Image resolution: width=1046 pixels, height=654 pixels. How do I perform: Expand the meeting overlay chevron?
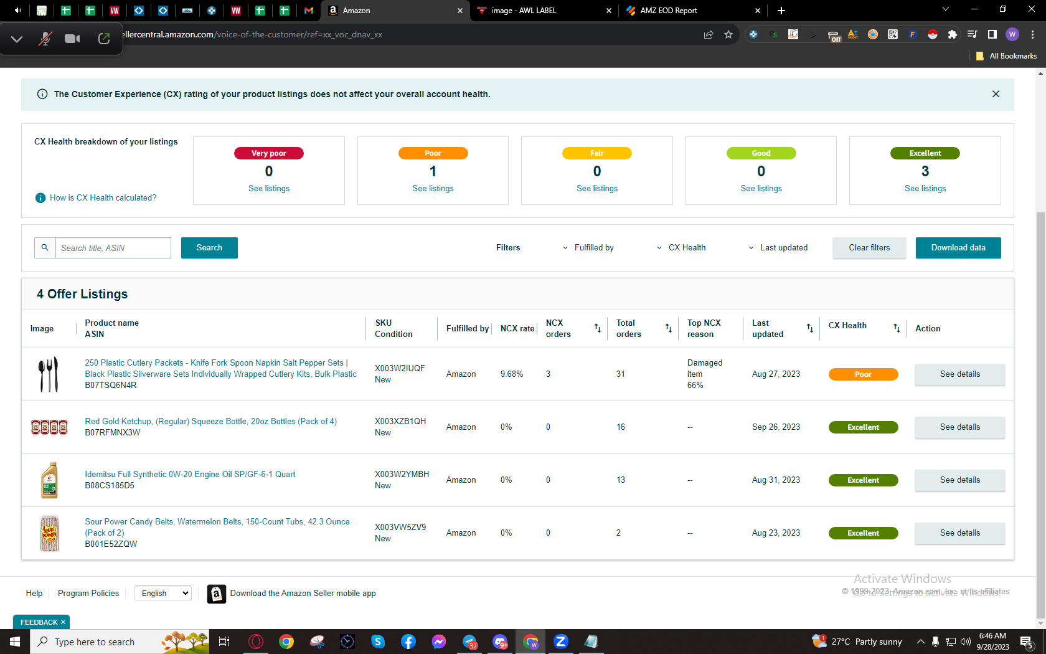pyautogui.click(x=17, y=39)
